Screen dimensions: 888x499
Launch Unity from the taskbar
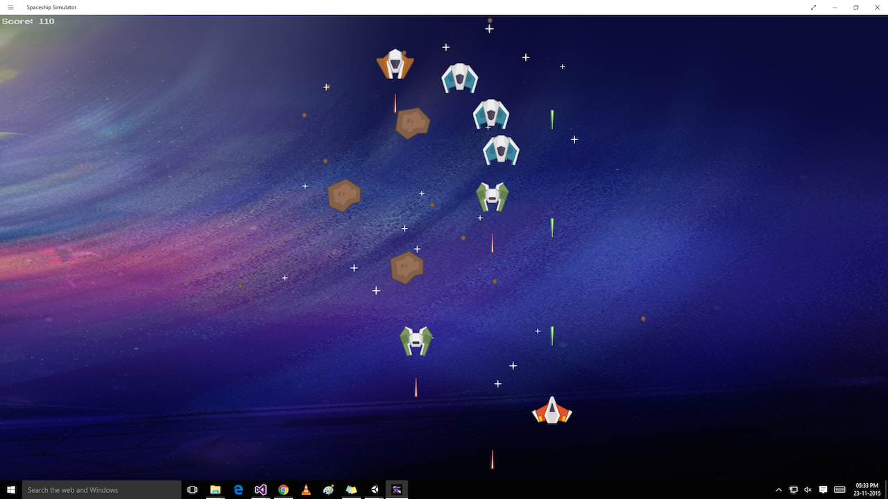coord(374,490)
